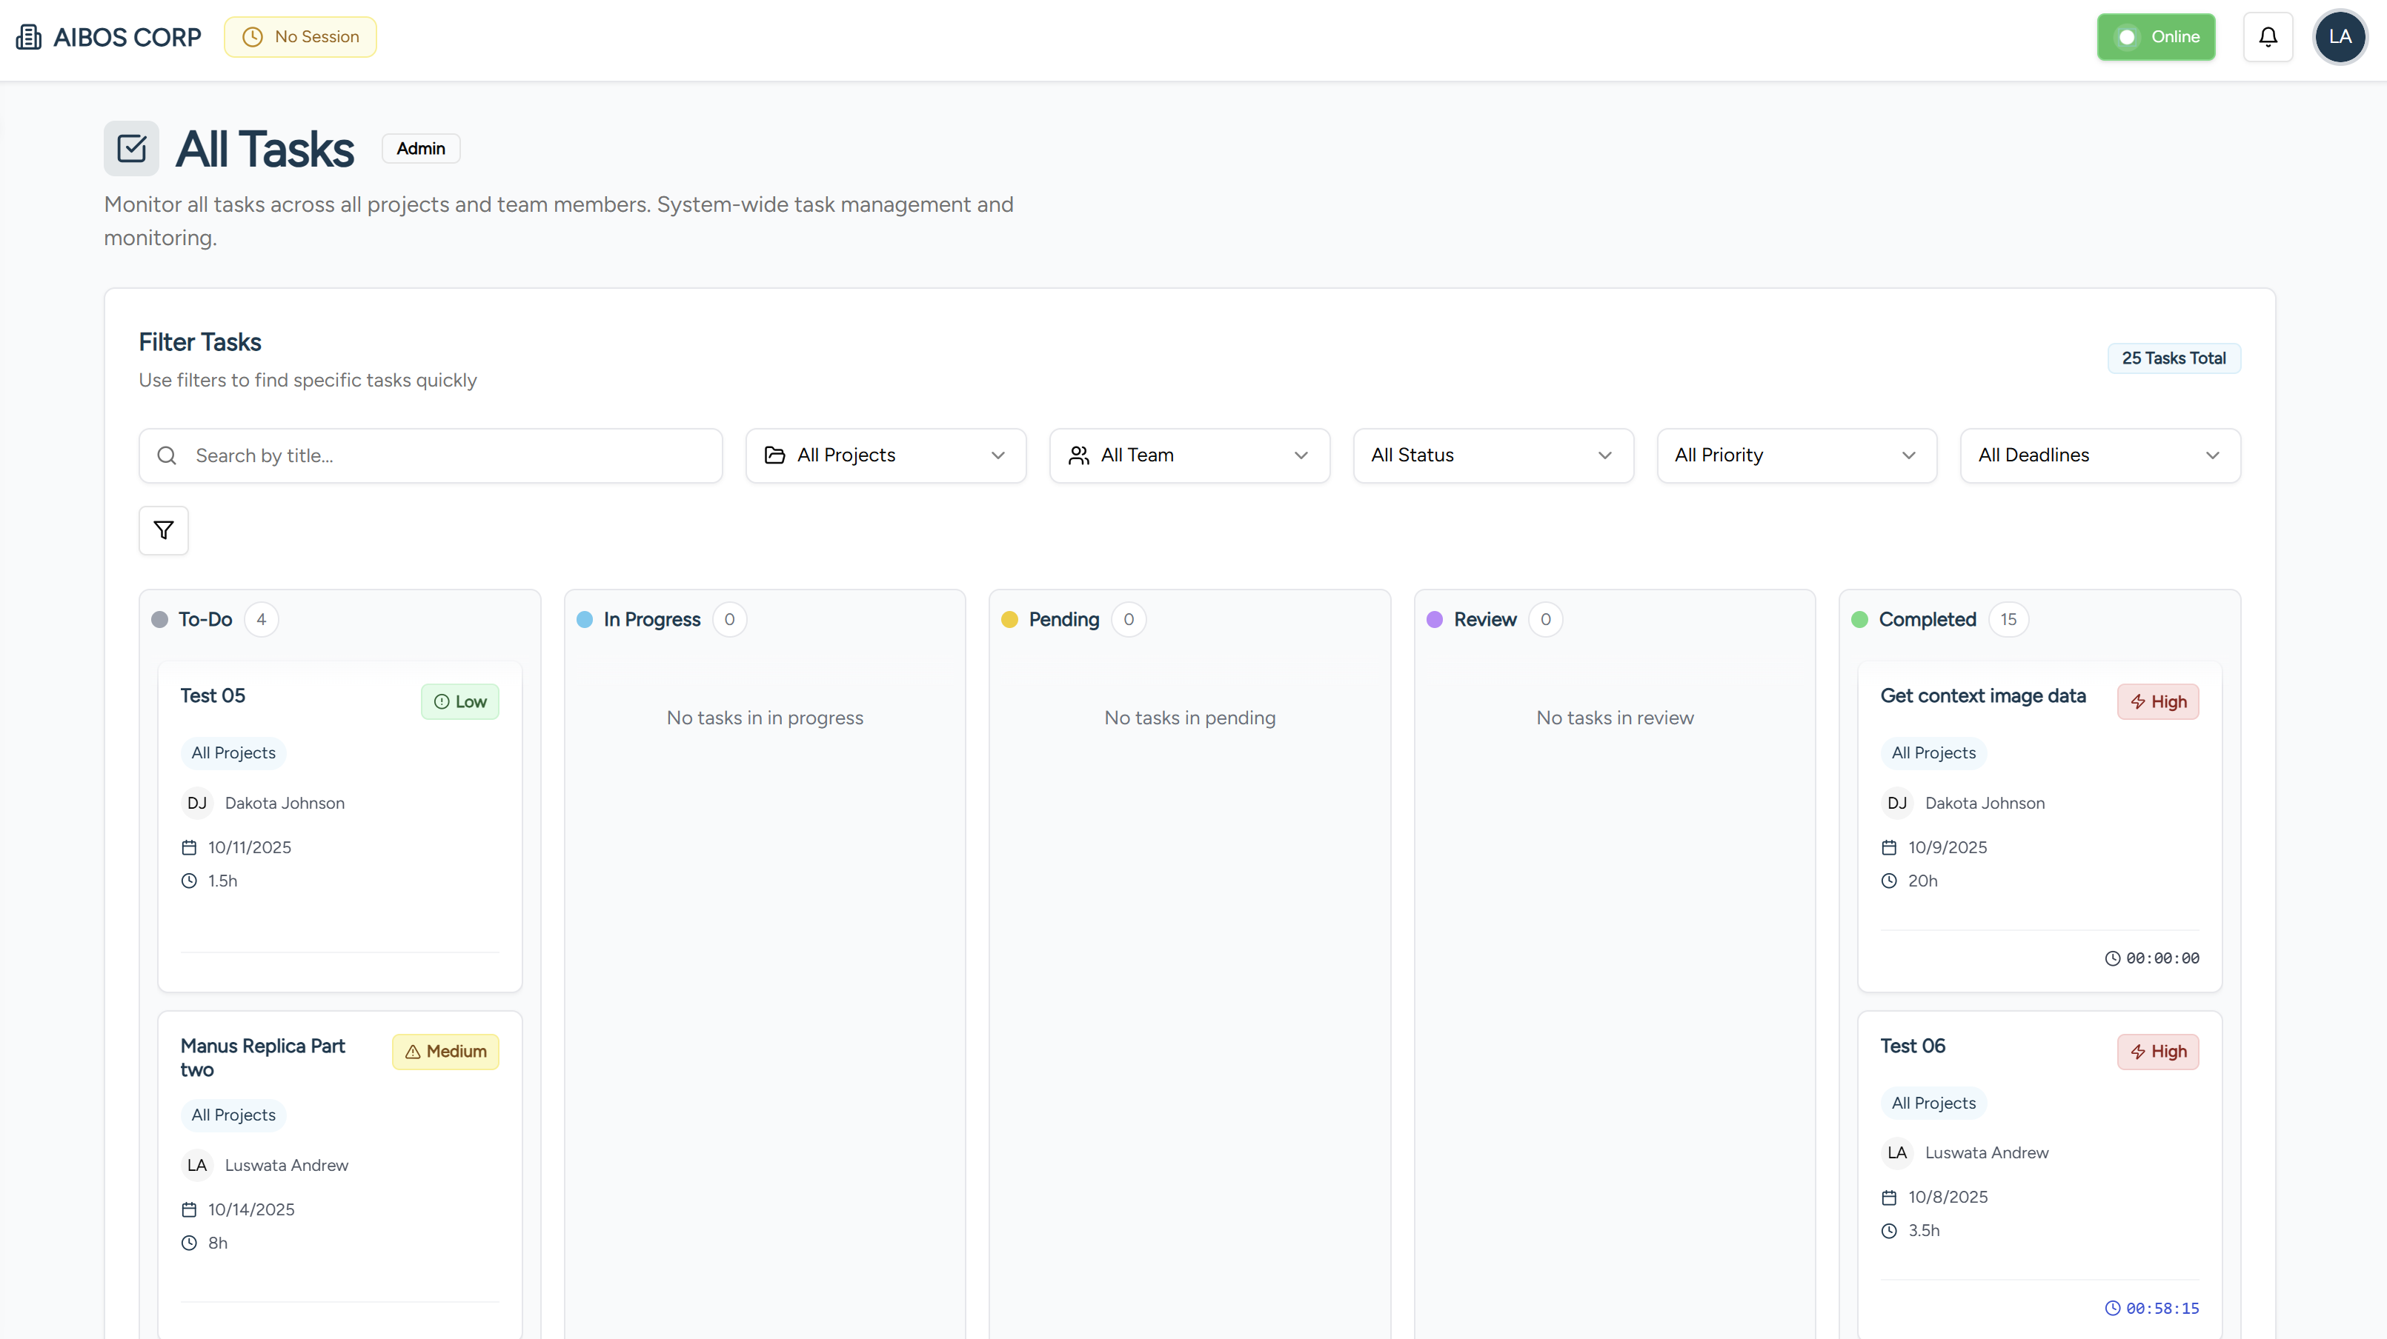Select the Completed column header
This screenshot has height=1339, width=2387.
click(x=1927, y=619)
